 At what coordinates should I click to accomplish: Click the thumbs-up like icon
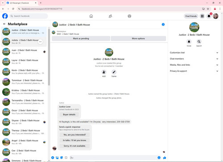pos(165,158)
